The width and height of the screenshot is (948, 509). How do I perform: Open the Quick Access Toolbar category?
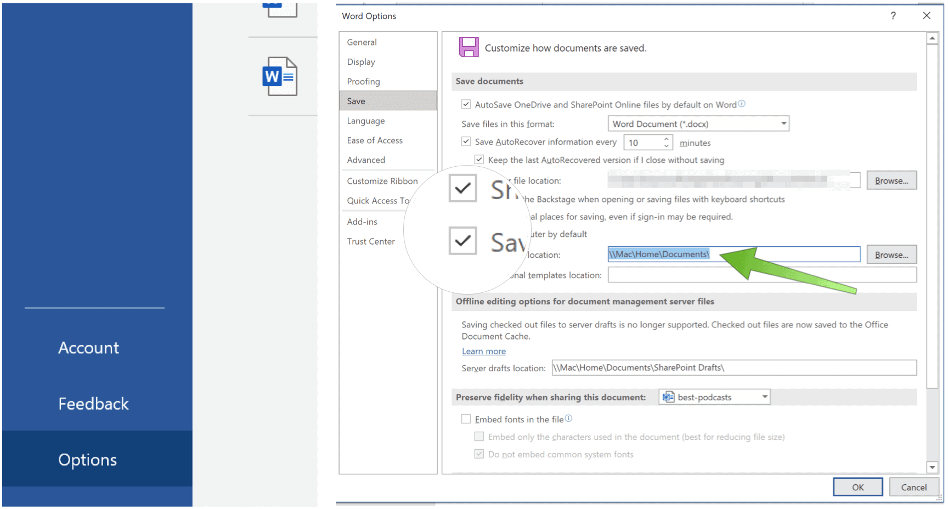point(379,201)
